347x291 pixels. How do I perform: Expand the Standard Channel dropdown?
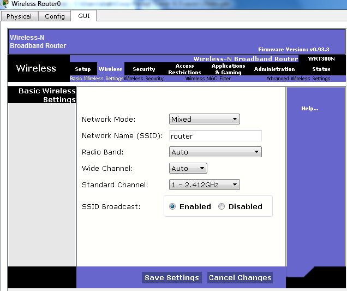(x=204, y=185)
